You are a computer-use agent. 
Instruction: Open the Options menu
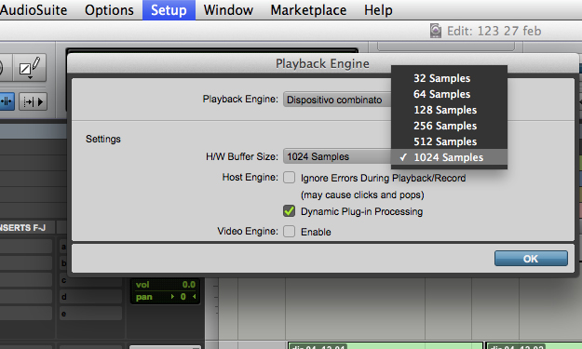click(x=109, y=10)
